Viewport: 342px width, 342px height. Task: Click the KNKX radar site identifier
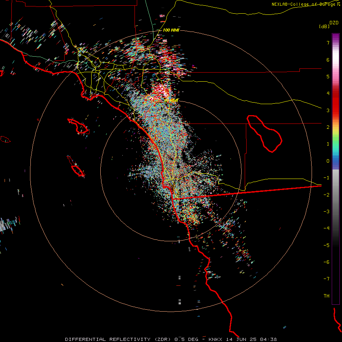[216, 339]
